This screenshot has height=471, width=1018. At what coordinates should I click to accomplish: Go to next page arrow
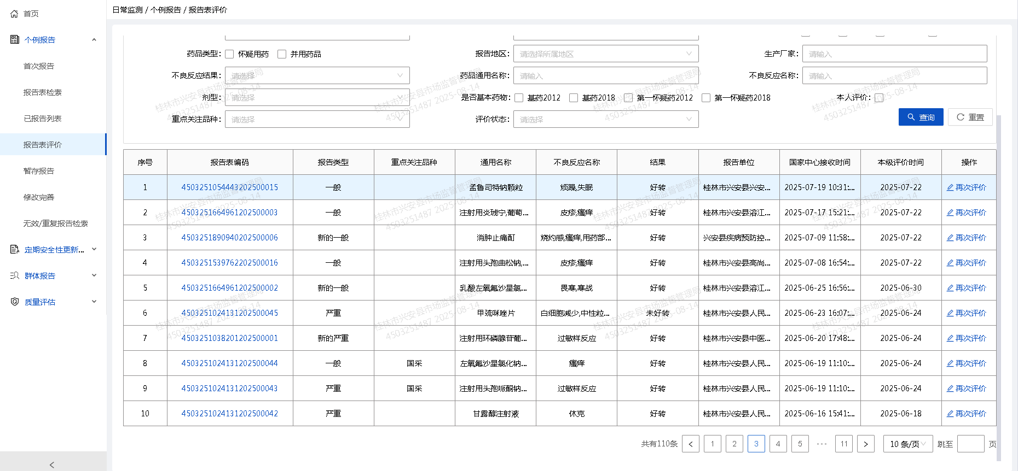pos(865,444)
